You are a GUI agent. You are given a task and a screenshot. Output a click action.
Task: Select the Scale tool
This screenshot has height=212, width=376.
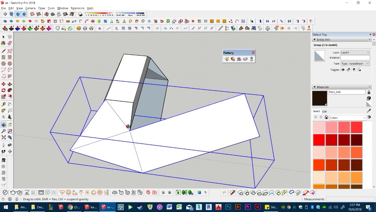(x=4, y=97)
